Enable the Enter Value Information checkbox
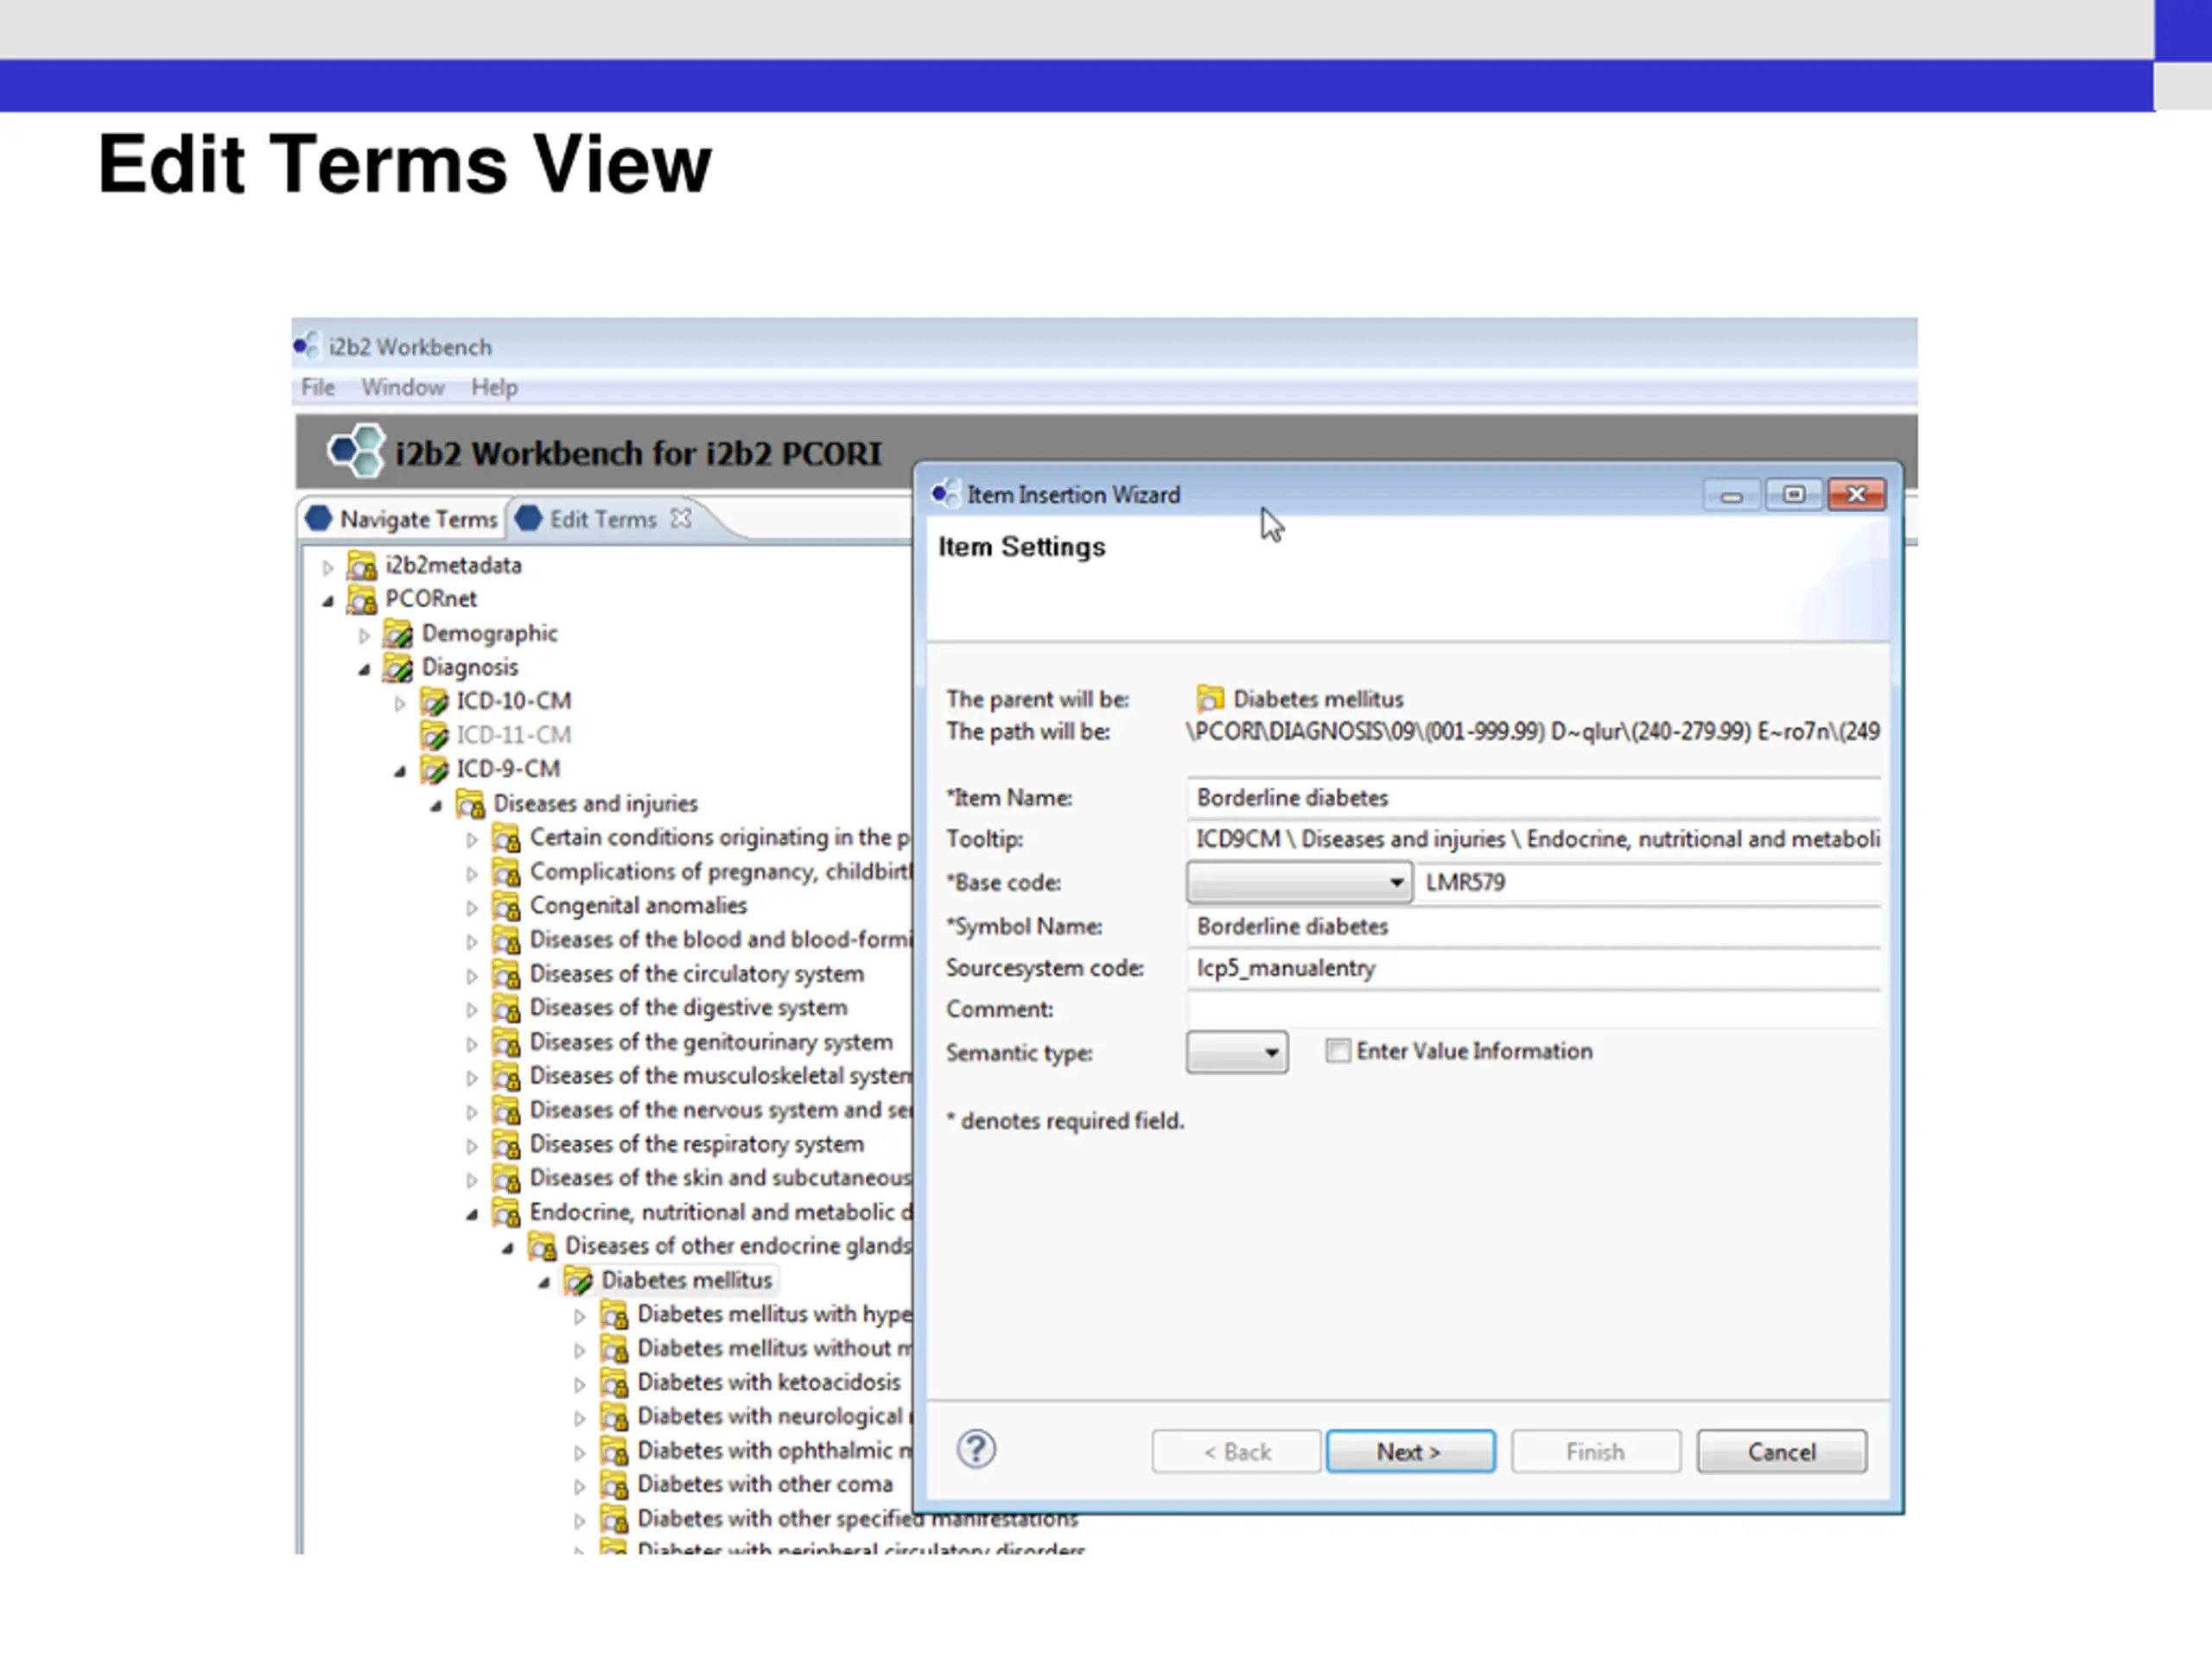This screenshot has height=1658, width=2212. pyautogui.click(x=1337, y=1050)
